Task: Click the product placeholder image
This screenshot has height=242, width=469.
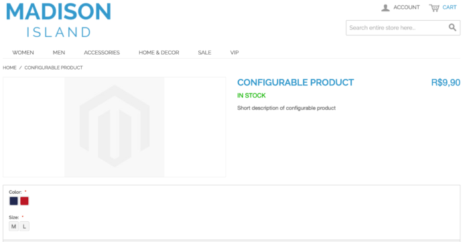Action: 115,127
